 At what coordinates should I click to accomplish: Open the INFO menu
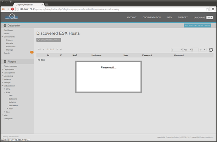coord(169,17)
